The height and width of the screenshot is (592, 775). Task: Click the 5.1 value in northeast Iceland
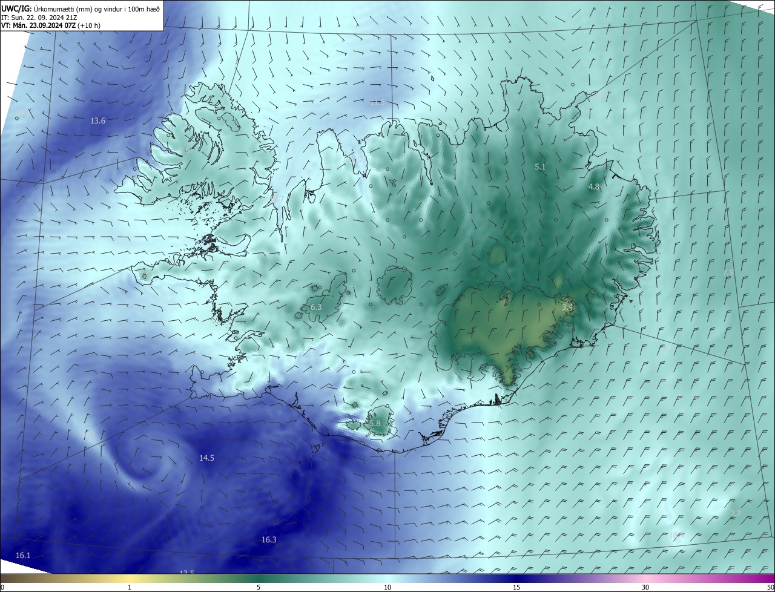click(540, 166)
